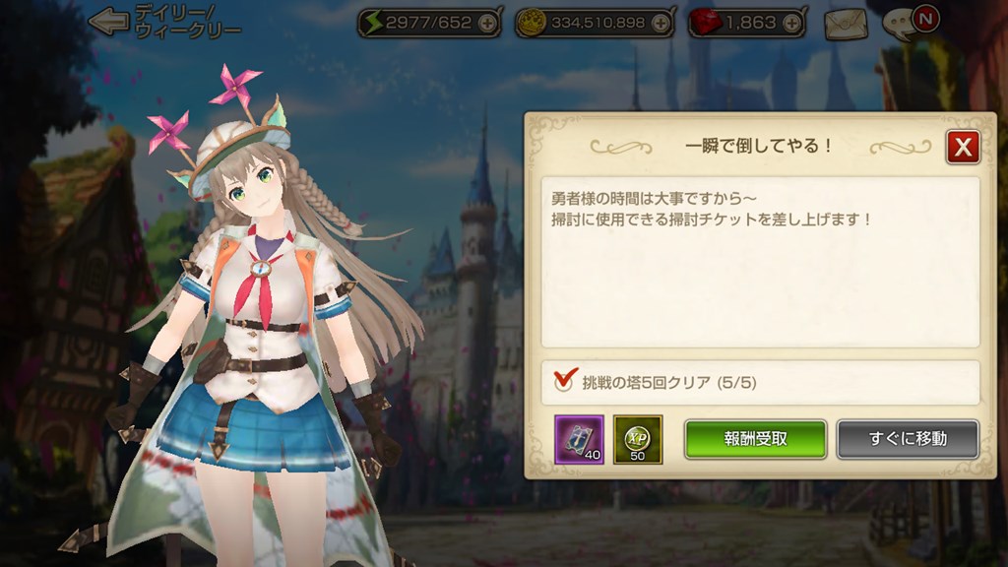This screenshot has width=1008, height=567.
Task: Select the sweep ticket reward item
Action: (x=579, y=439)
